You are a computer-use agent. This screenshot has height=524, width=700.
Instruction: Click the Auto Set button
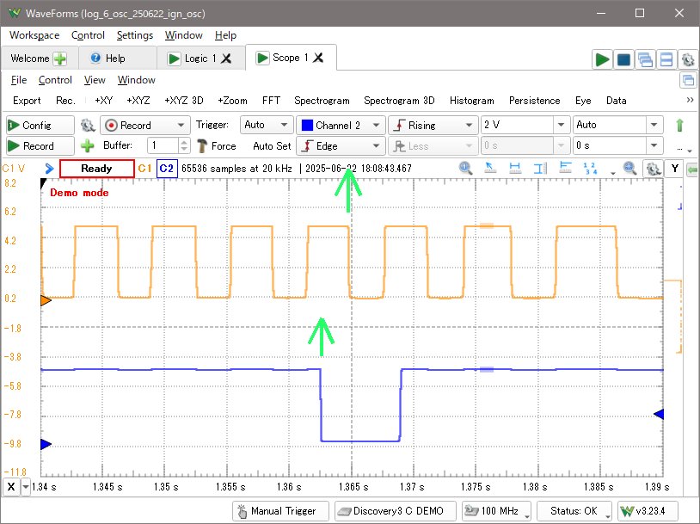[x=272, y=146]
